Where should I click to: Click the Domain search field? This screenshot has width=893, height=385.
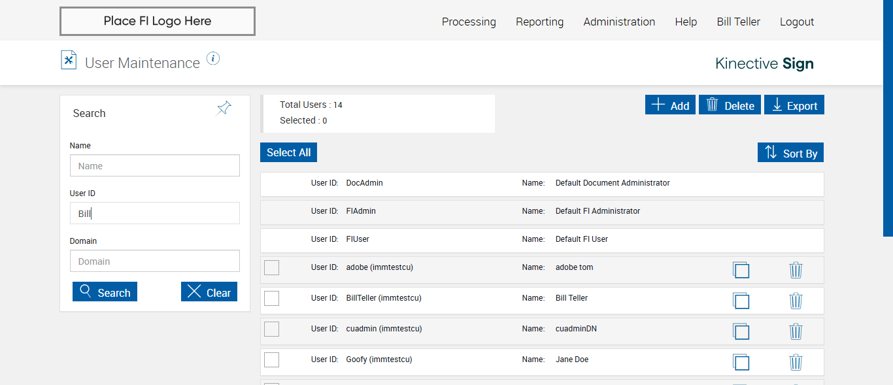tap(155, 261)
